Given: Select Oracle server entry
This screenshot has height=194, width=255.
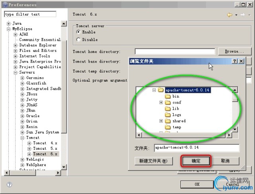Looking at the screenshot, I should (33, 116).
